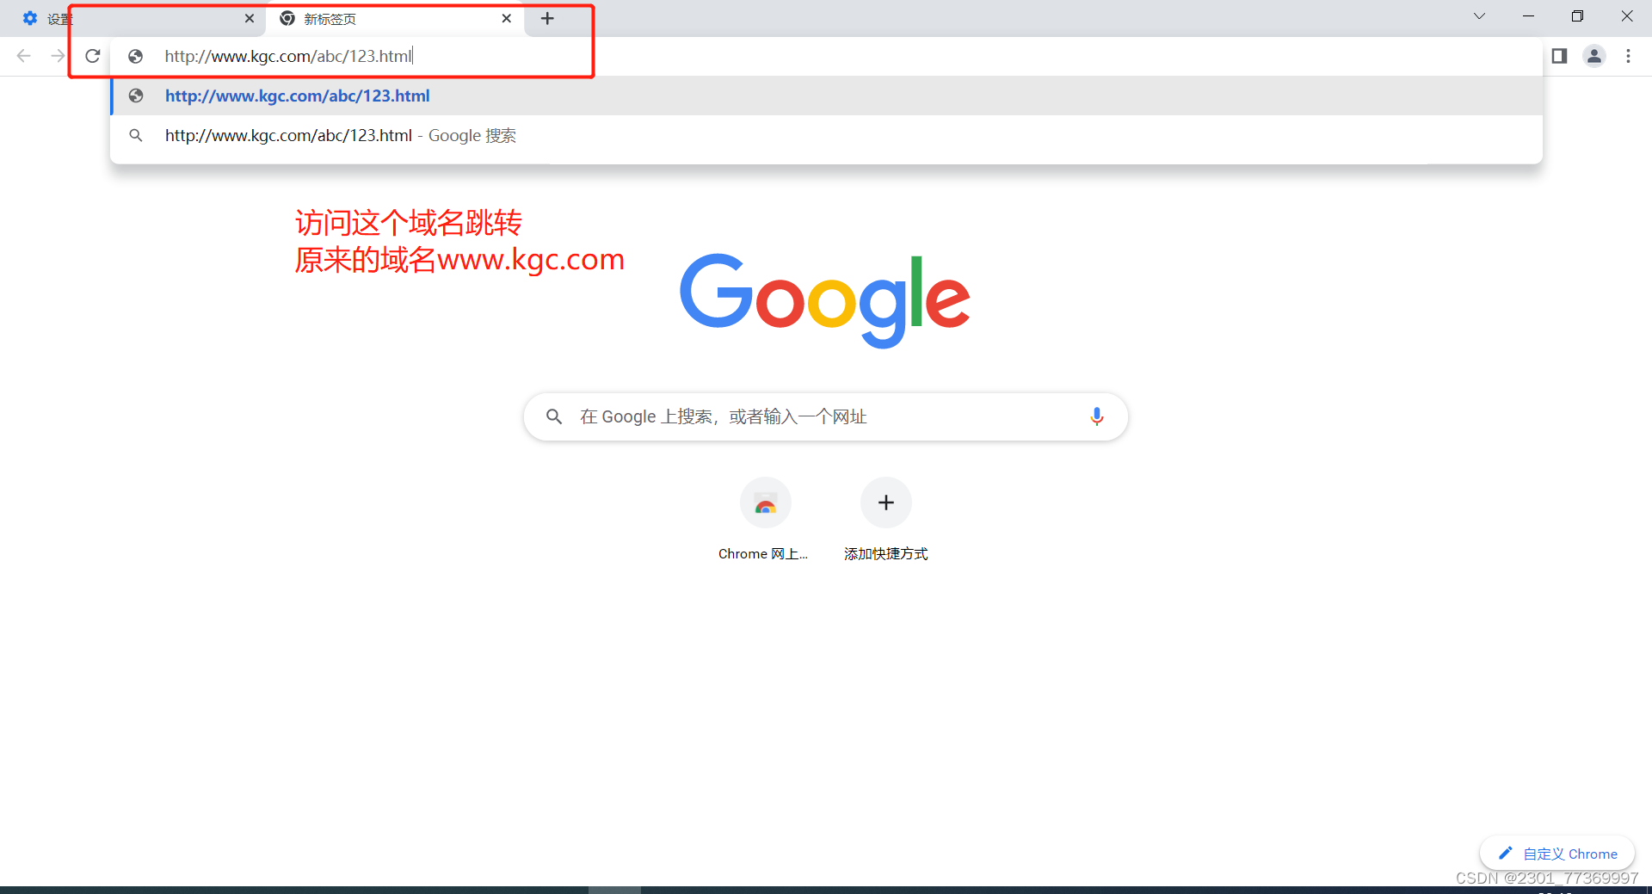Click 添加快捷方式 add shortcut button
This screenshot has width=1652, height=894.
click(885, 520)
